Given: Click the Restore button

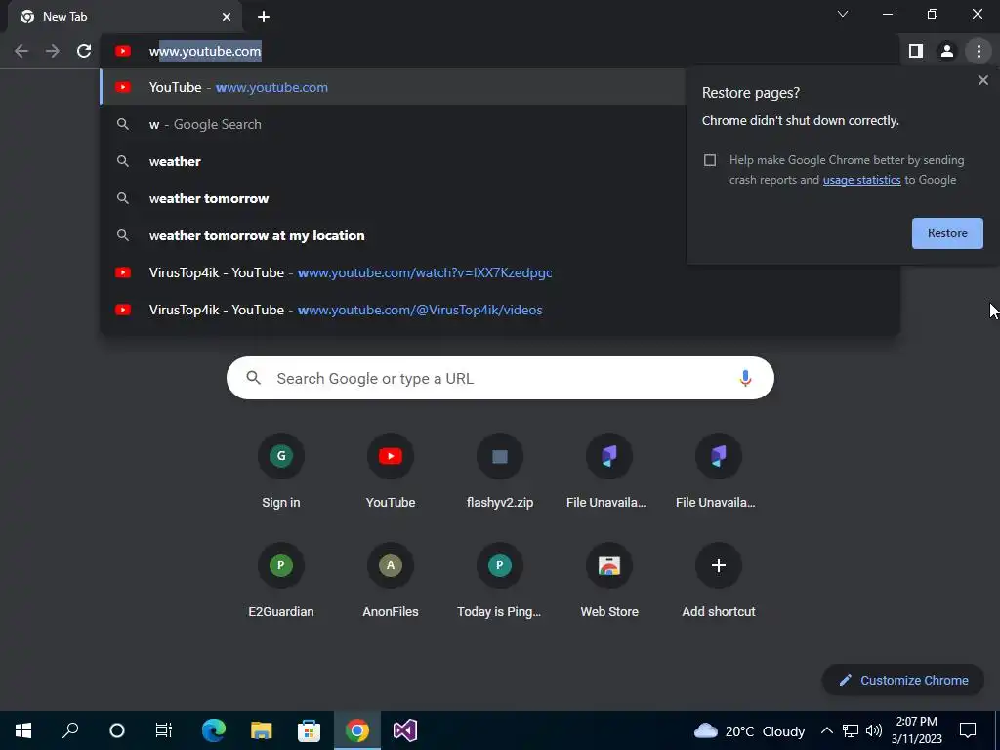Looking at the screenshot, I should pyautogui.click(x=947, y=233).
